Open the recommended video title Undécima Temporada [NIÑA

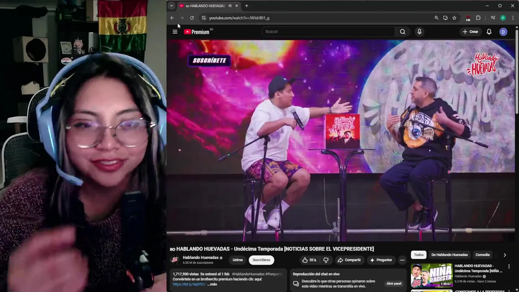[x=479, y=268]
